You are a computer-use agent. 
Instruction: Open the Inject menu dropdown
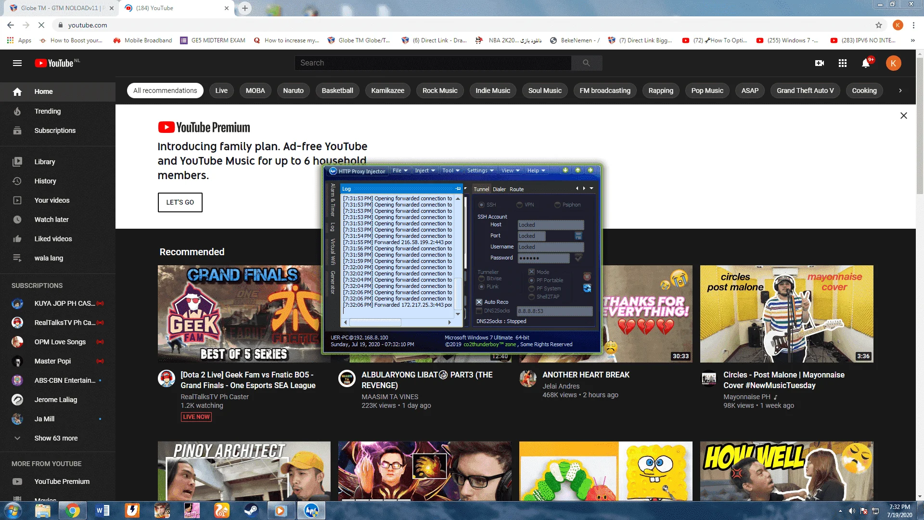click(x=425, y=170)
